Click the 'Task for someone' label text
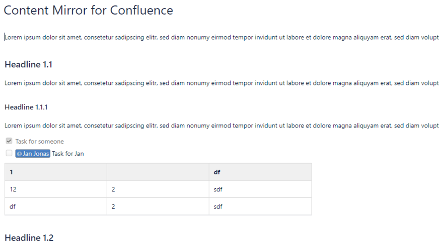This screenshot has width=439, height=249. pyautogui.click(x=40, y=142)
